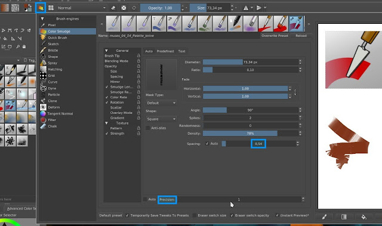The height and width of the screenshot is (226, 382).
Task: Click the Default preset button
Action: pos(110,215)
